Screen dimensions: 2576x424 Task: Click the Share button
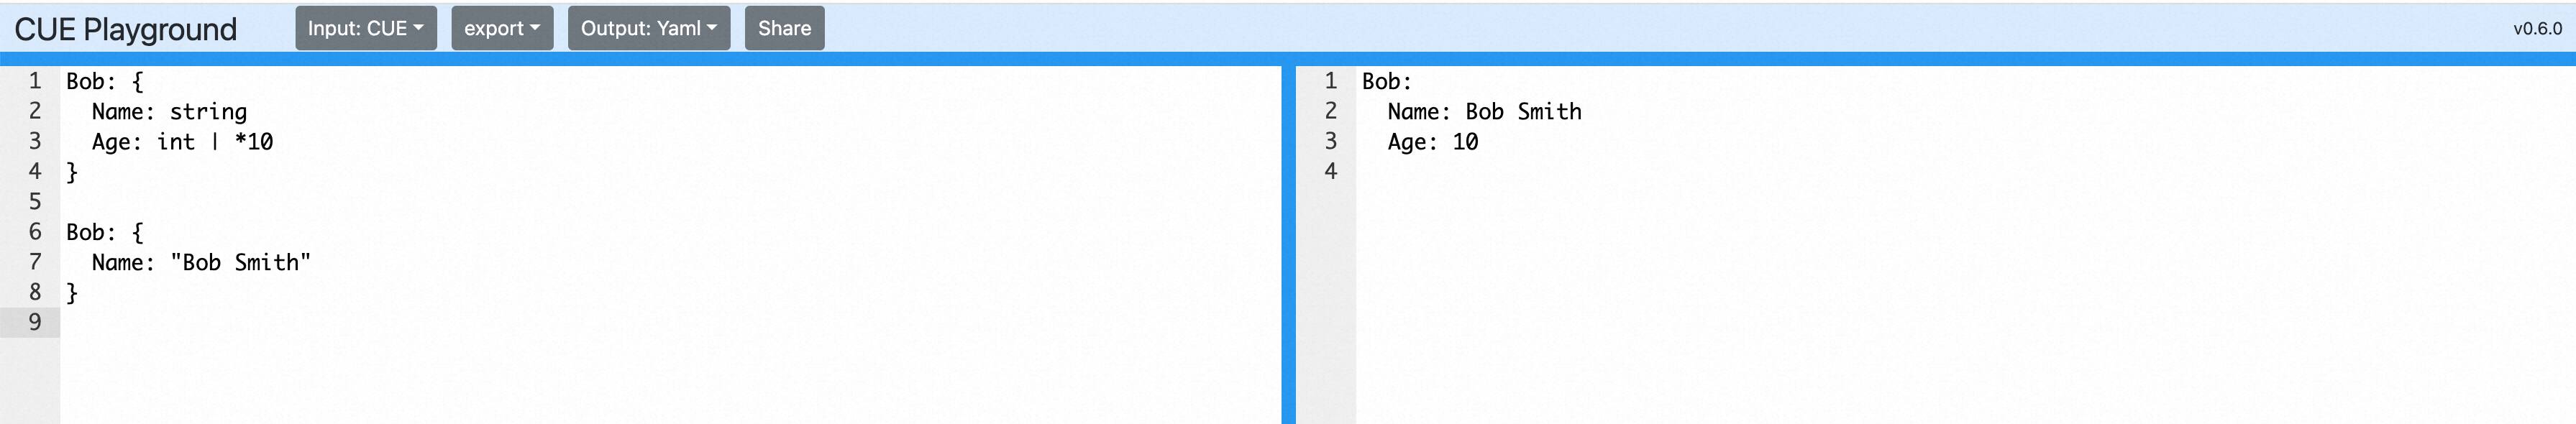point(784,28)
